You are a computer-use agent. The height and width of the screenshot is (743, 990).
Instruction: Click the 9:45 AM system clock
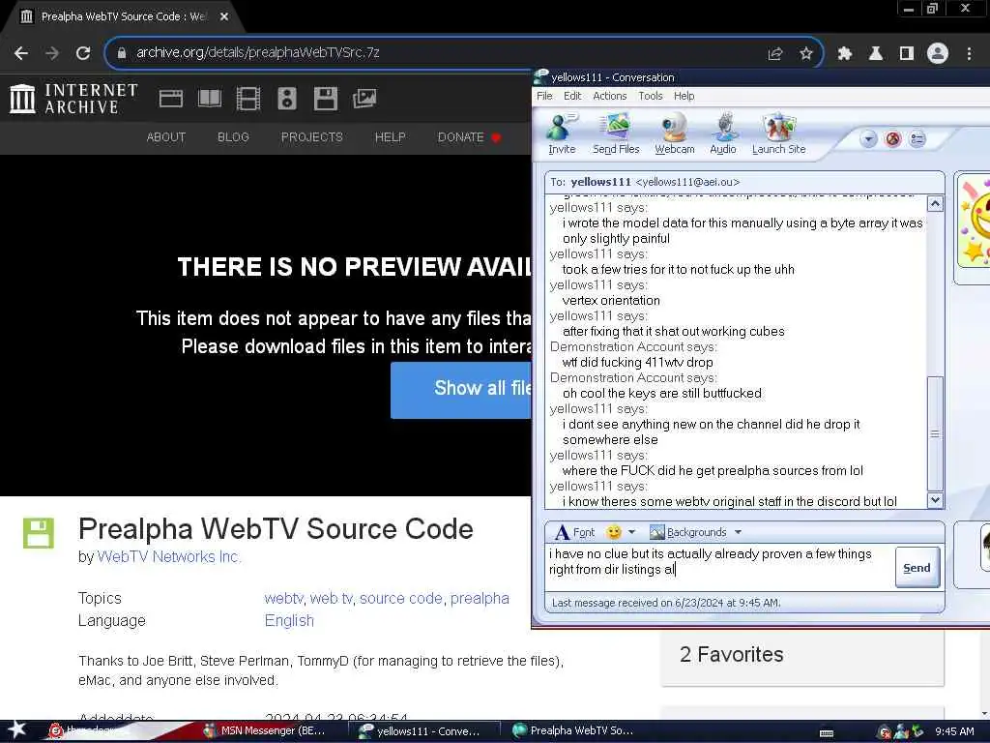pos(954,731)
